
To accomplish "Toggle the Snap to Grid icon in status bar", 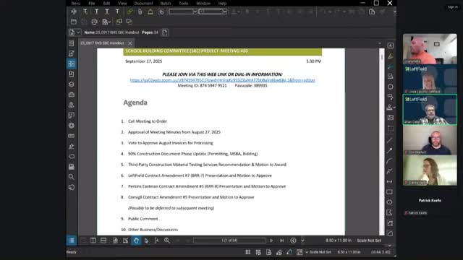I will tap(258, 252).
